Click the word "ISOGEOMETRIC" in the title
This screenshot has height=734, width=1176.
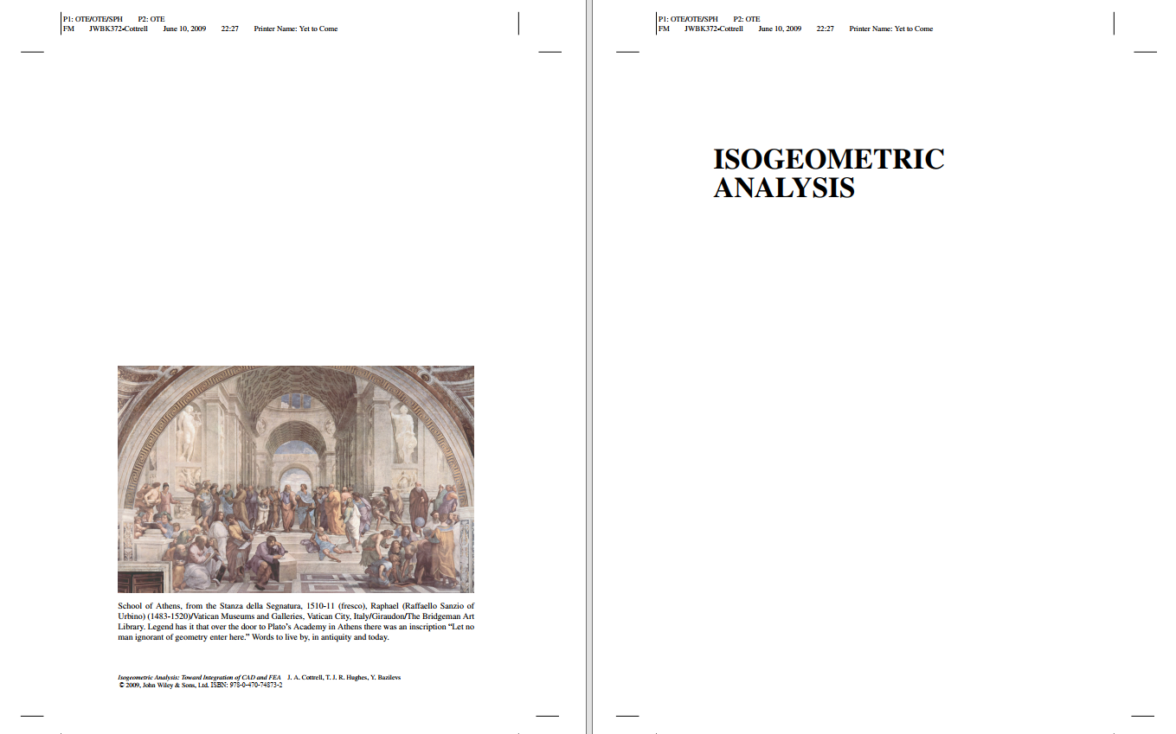click(828, 159)
